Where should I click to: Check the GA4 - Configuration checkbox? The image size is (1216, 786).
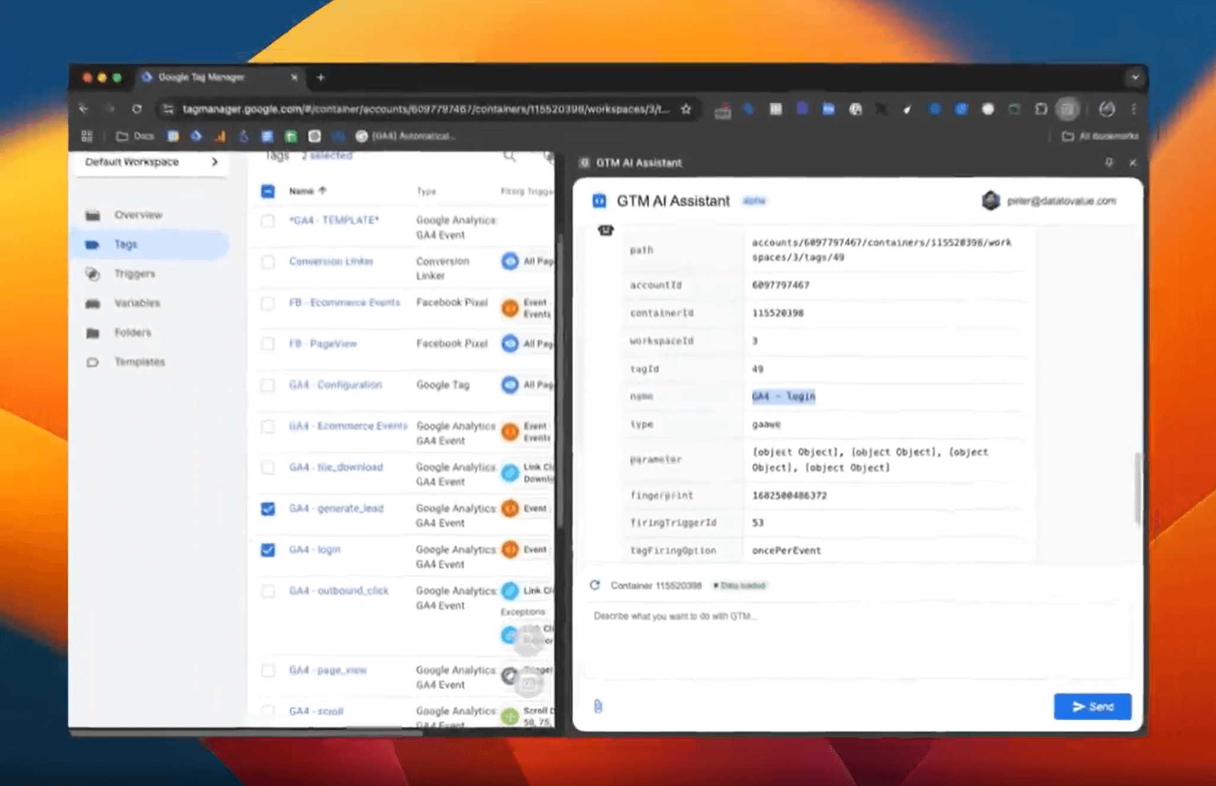coord(268,386)
